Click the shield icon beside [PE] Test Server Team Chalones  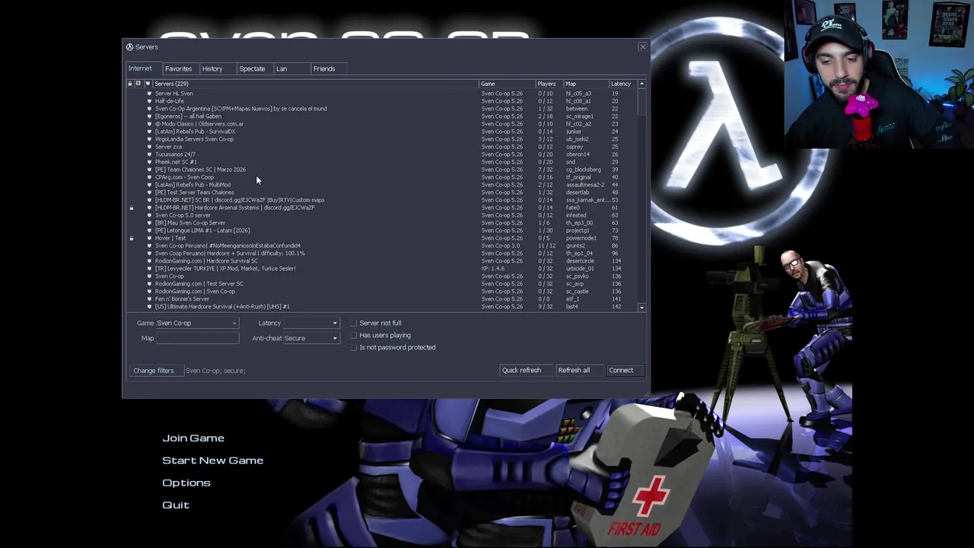[149, 193]
